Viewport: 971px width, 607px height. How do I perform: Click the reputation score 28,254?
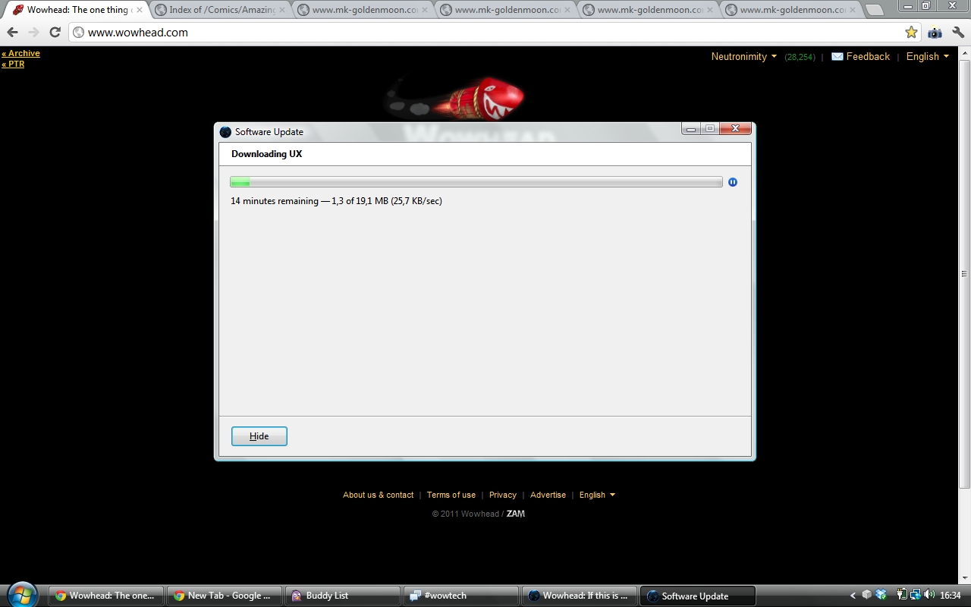(x=800, y=57)
